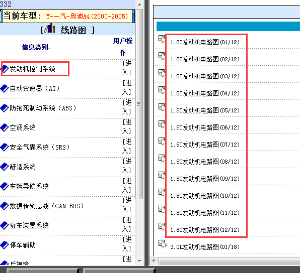
Task: Click [进入] for 空调系统
Action: click(x=127, y=126)
